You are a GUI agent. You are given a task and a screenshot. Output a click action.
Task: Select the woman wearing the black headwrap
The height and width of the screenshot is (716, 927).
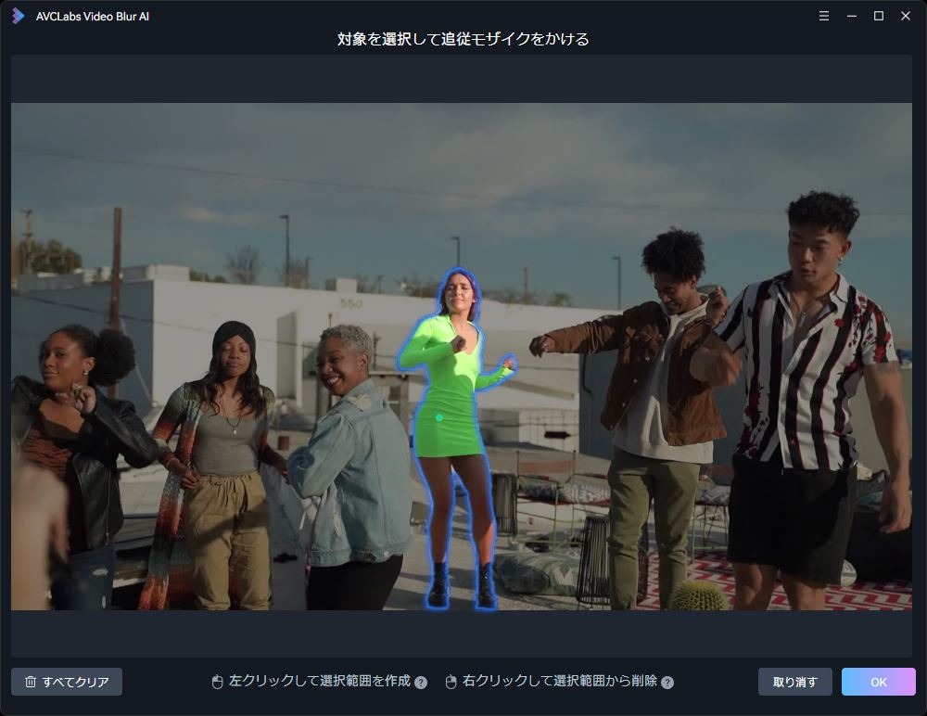pos(227,417)
